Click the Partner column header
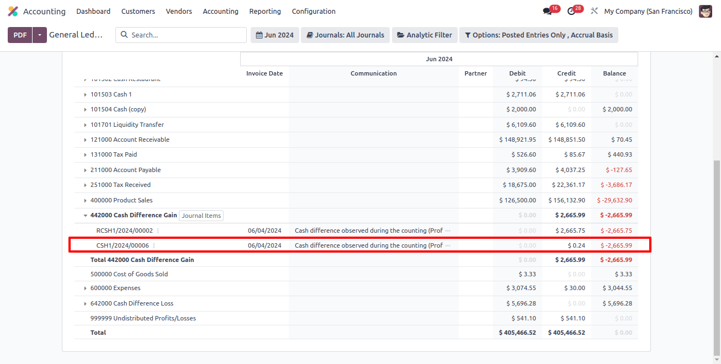 (476, 73)
